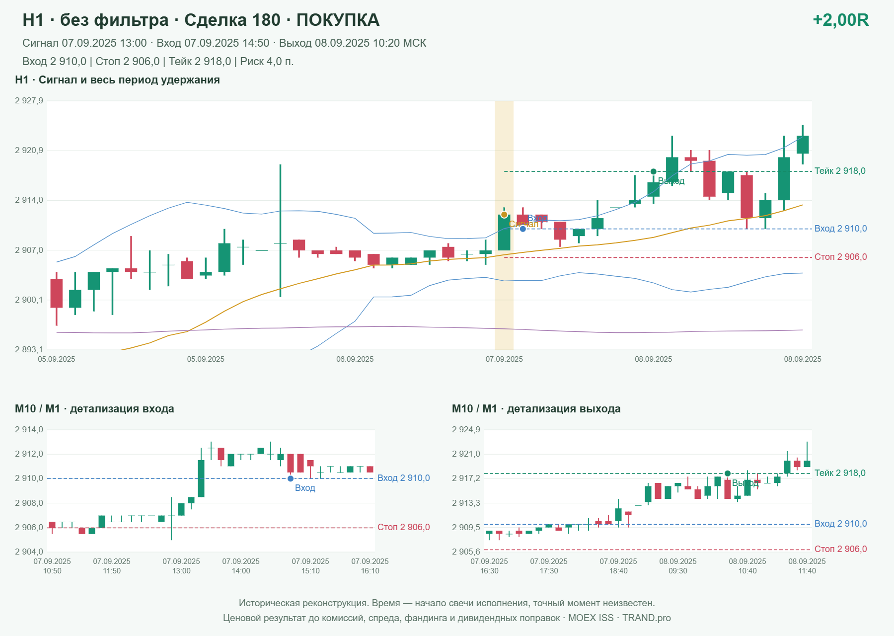The width and height of the screenshot is (894, 636).
Task: Click the Стоп 2 906,0 label in exit detail chart
Action: click(841, 549)
